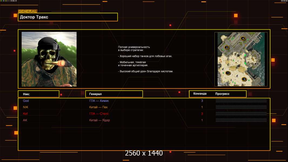The height and width of the screenshot is (162, 288).
Task: Choose the player named Kef
Action: tap(25, 114)
